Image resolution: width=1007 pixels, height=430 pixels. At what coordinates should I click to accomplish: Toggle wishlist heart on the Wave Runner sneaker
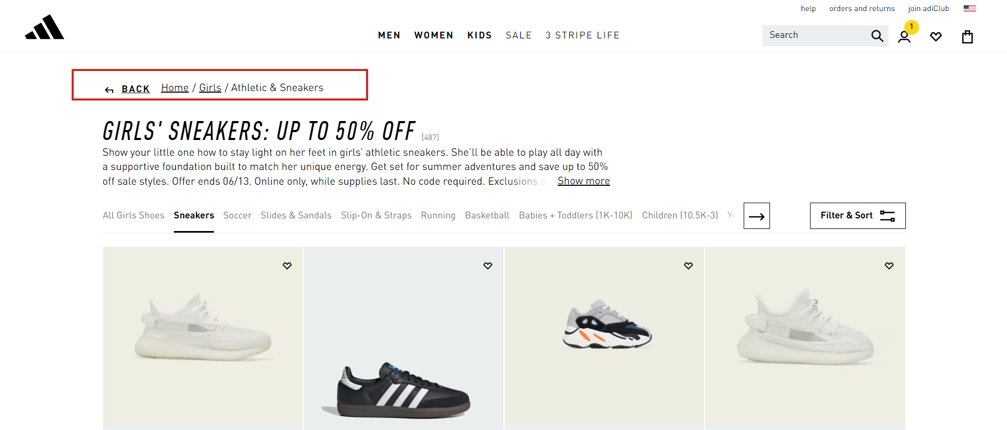tap(688, 266)
